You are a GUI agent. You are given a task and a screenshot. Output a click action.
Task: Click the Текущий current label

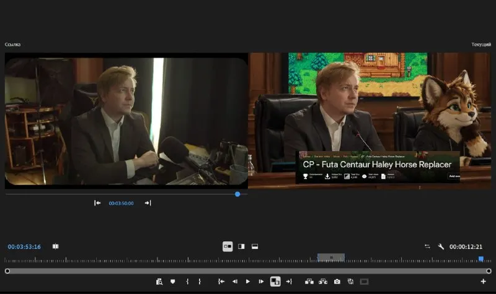[x=481, y=45]
